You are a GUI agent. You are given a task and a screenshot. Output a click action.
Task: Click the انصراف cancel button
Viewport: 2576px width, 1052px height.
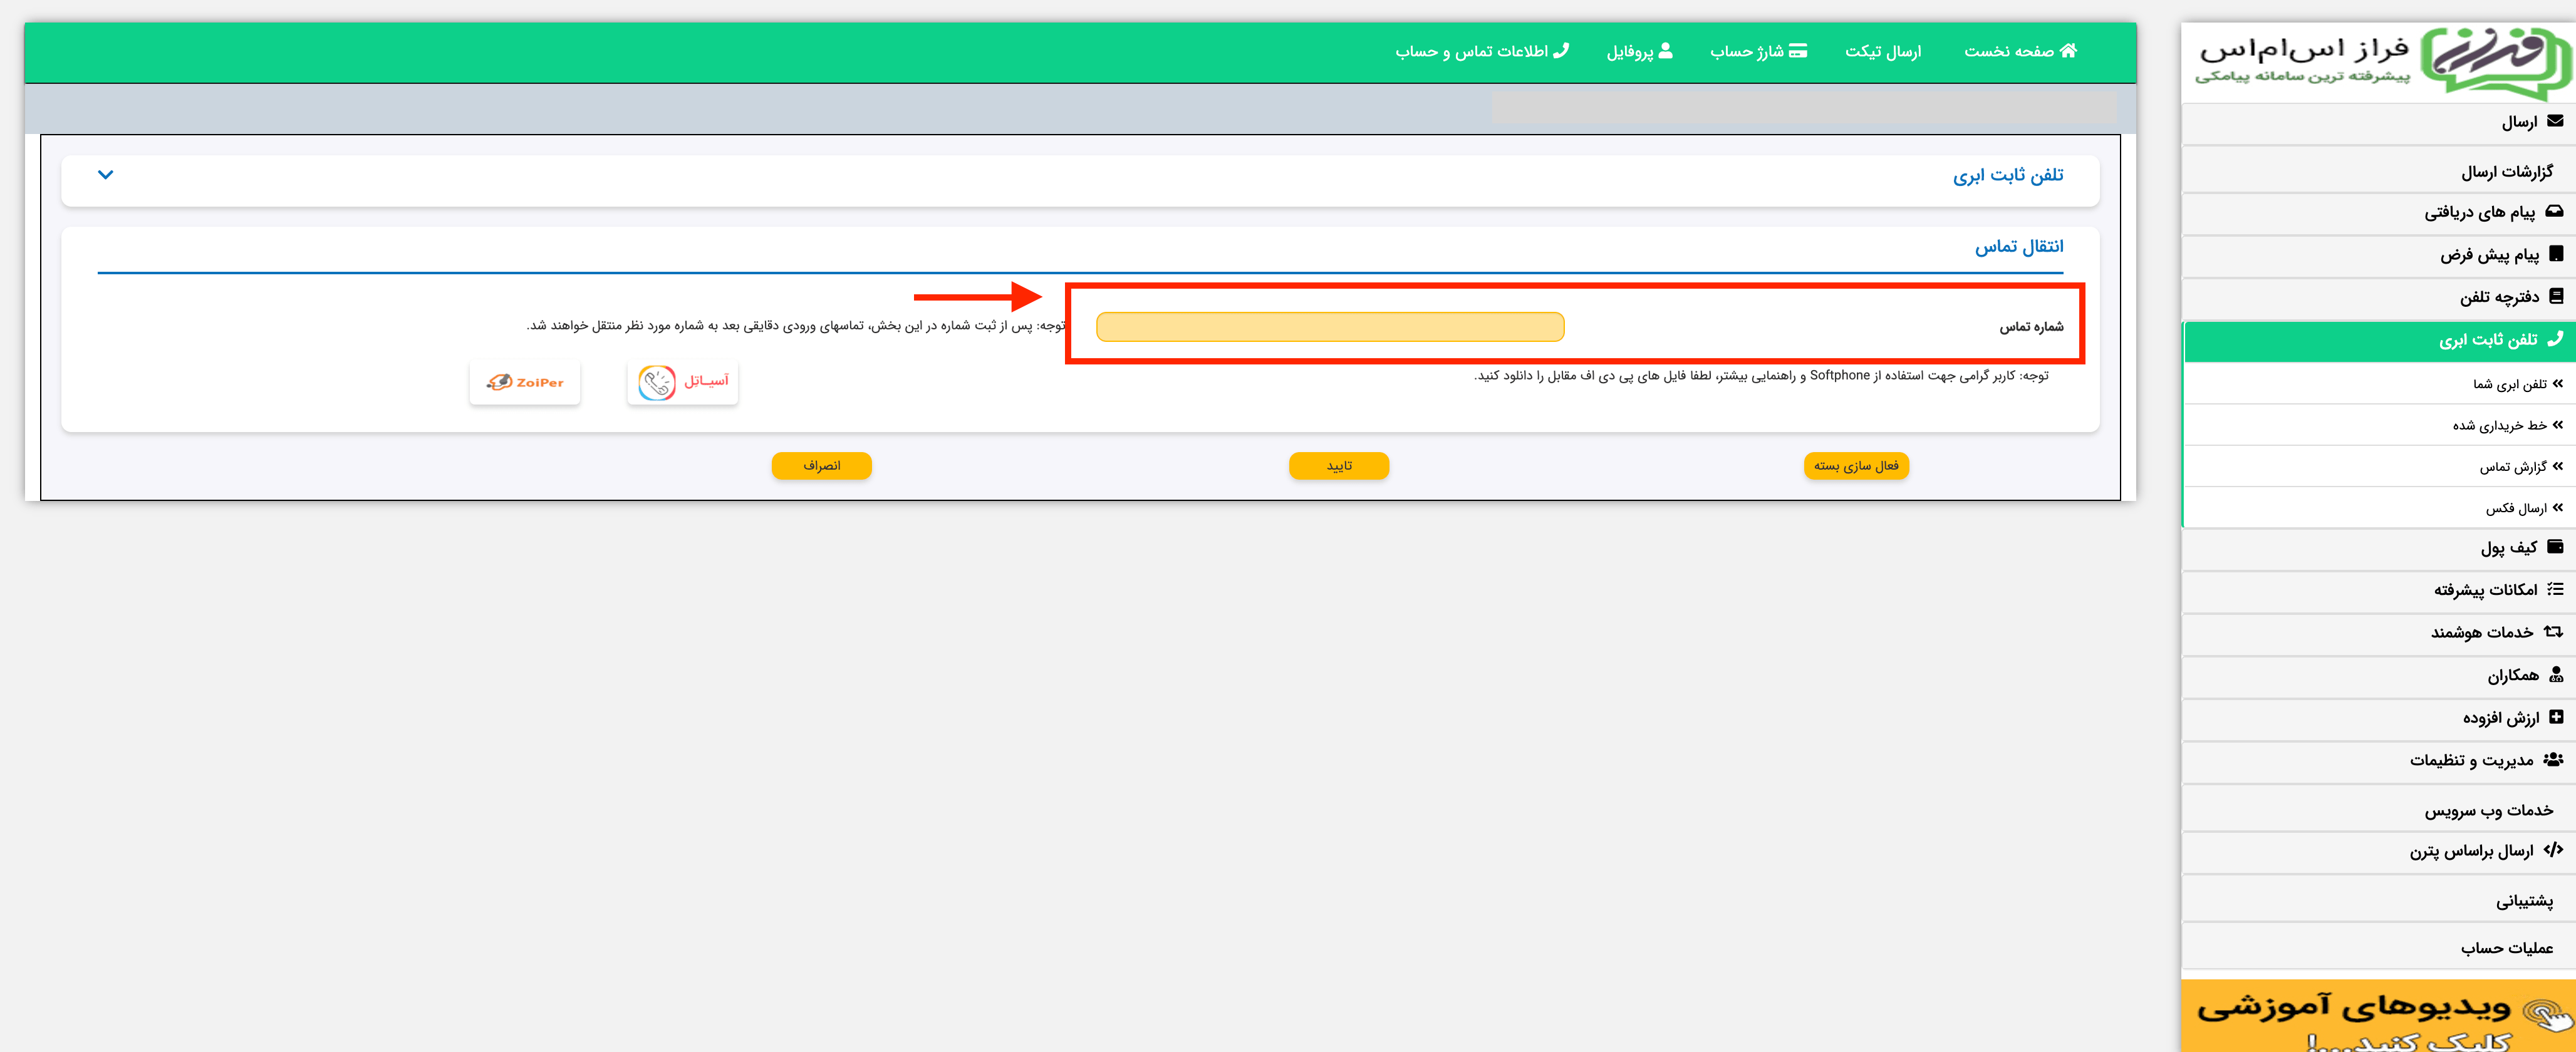(x=822, y=466)
